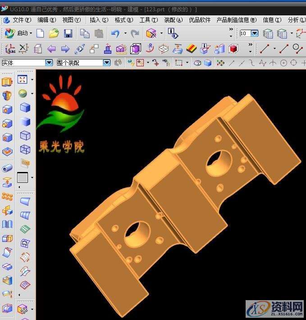Toggle the shaded with edges display mode
The height and width of the screenshot is (320, 306).
point(25,108)
